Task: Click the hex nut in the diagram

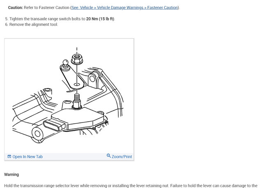Action: point(77,59)
